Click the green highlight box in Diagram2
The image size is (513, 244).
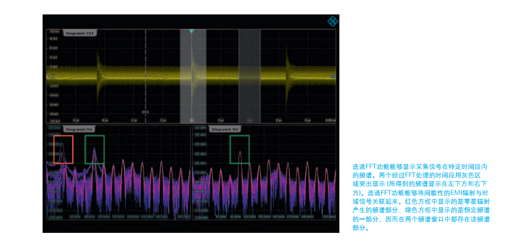[94, 150]
